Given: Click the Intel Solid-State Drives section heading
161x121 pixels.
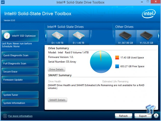Looking at the screenshot, I should 65,27.
